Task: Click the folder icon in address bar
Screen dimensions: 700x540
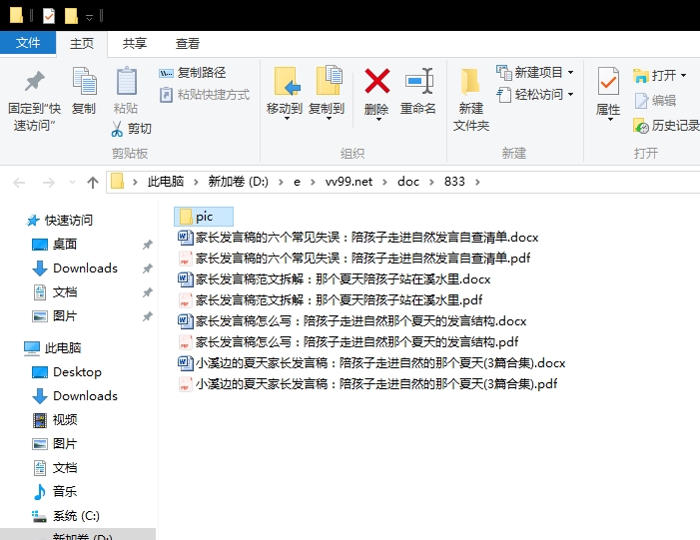Action: point(118,182)
